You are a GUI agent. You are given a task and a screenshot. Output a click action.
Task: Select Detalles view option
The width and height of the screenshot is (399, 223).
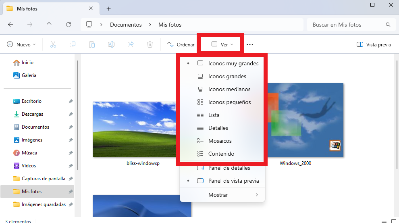[222, 128]
